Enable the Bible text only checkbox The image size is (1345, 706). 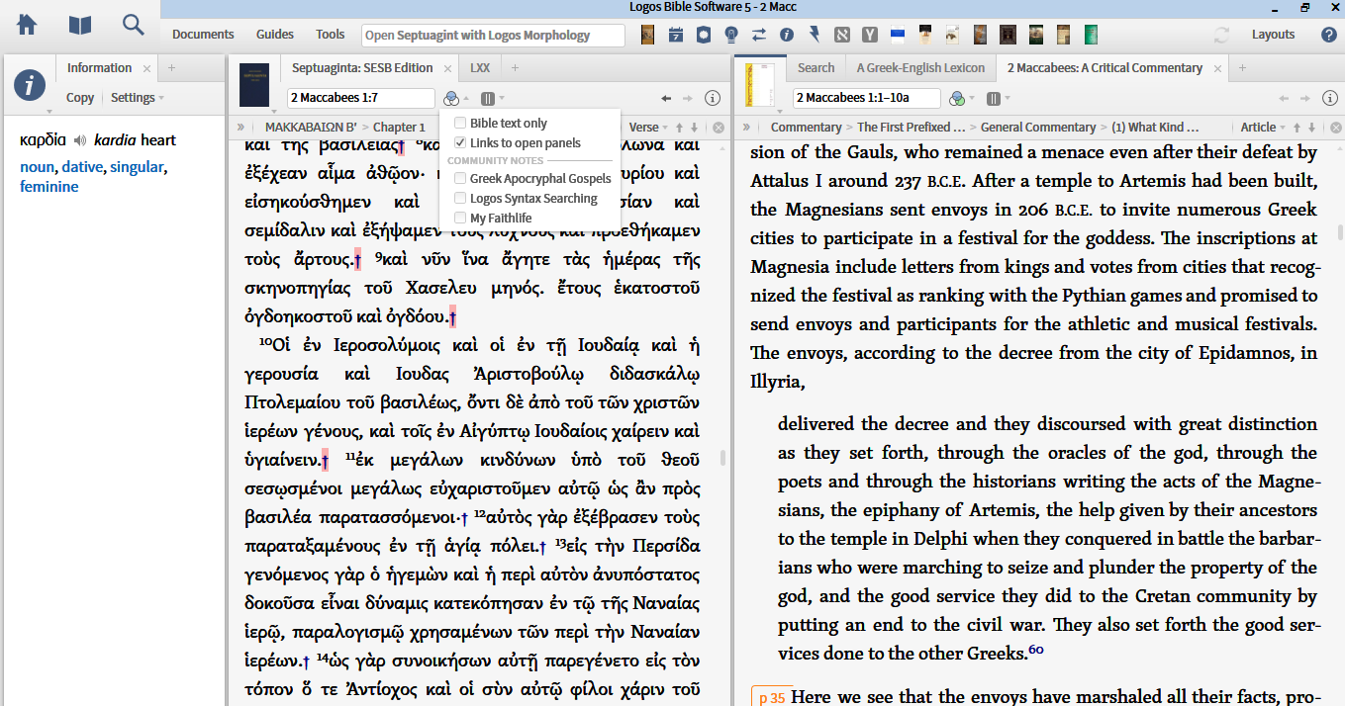coord(460,124)
